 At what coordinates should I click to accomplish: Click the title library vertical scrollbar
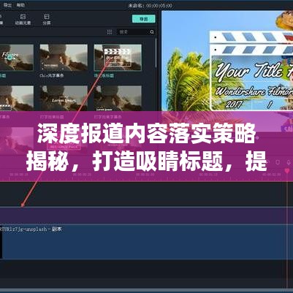[156, 53]
